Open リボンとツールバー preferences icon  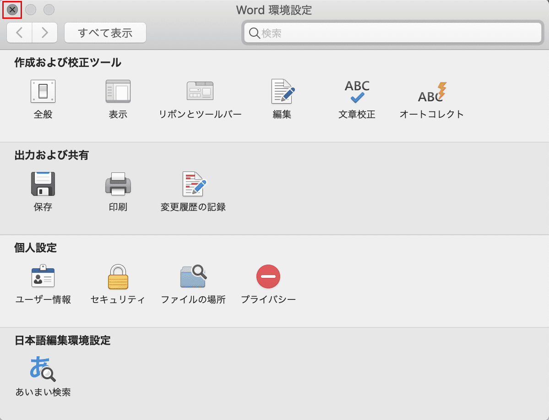pos(200,92)
